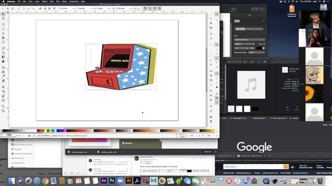Open Finder from the dock
Viewport: 332px width, 186px height.
point(11,181)
